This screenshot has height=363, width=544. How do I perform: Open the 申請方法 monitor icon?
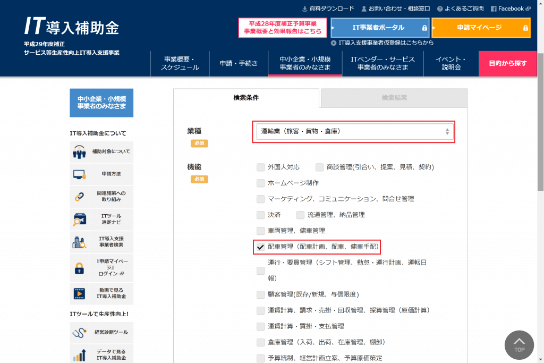coord(79,174)
